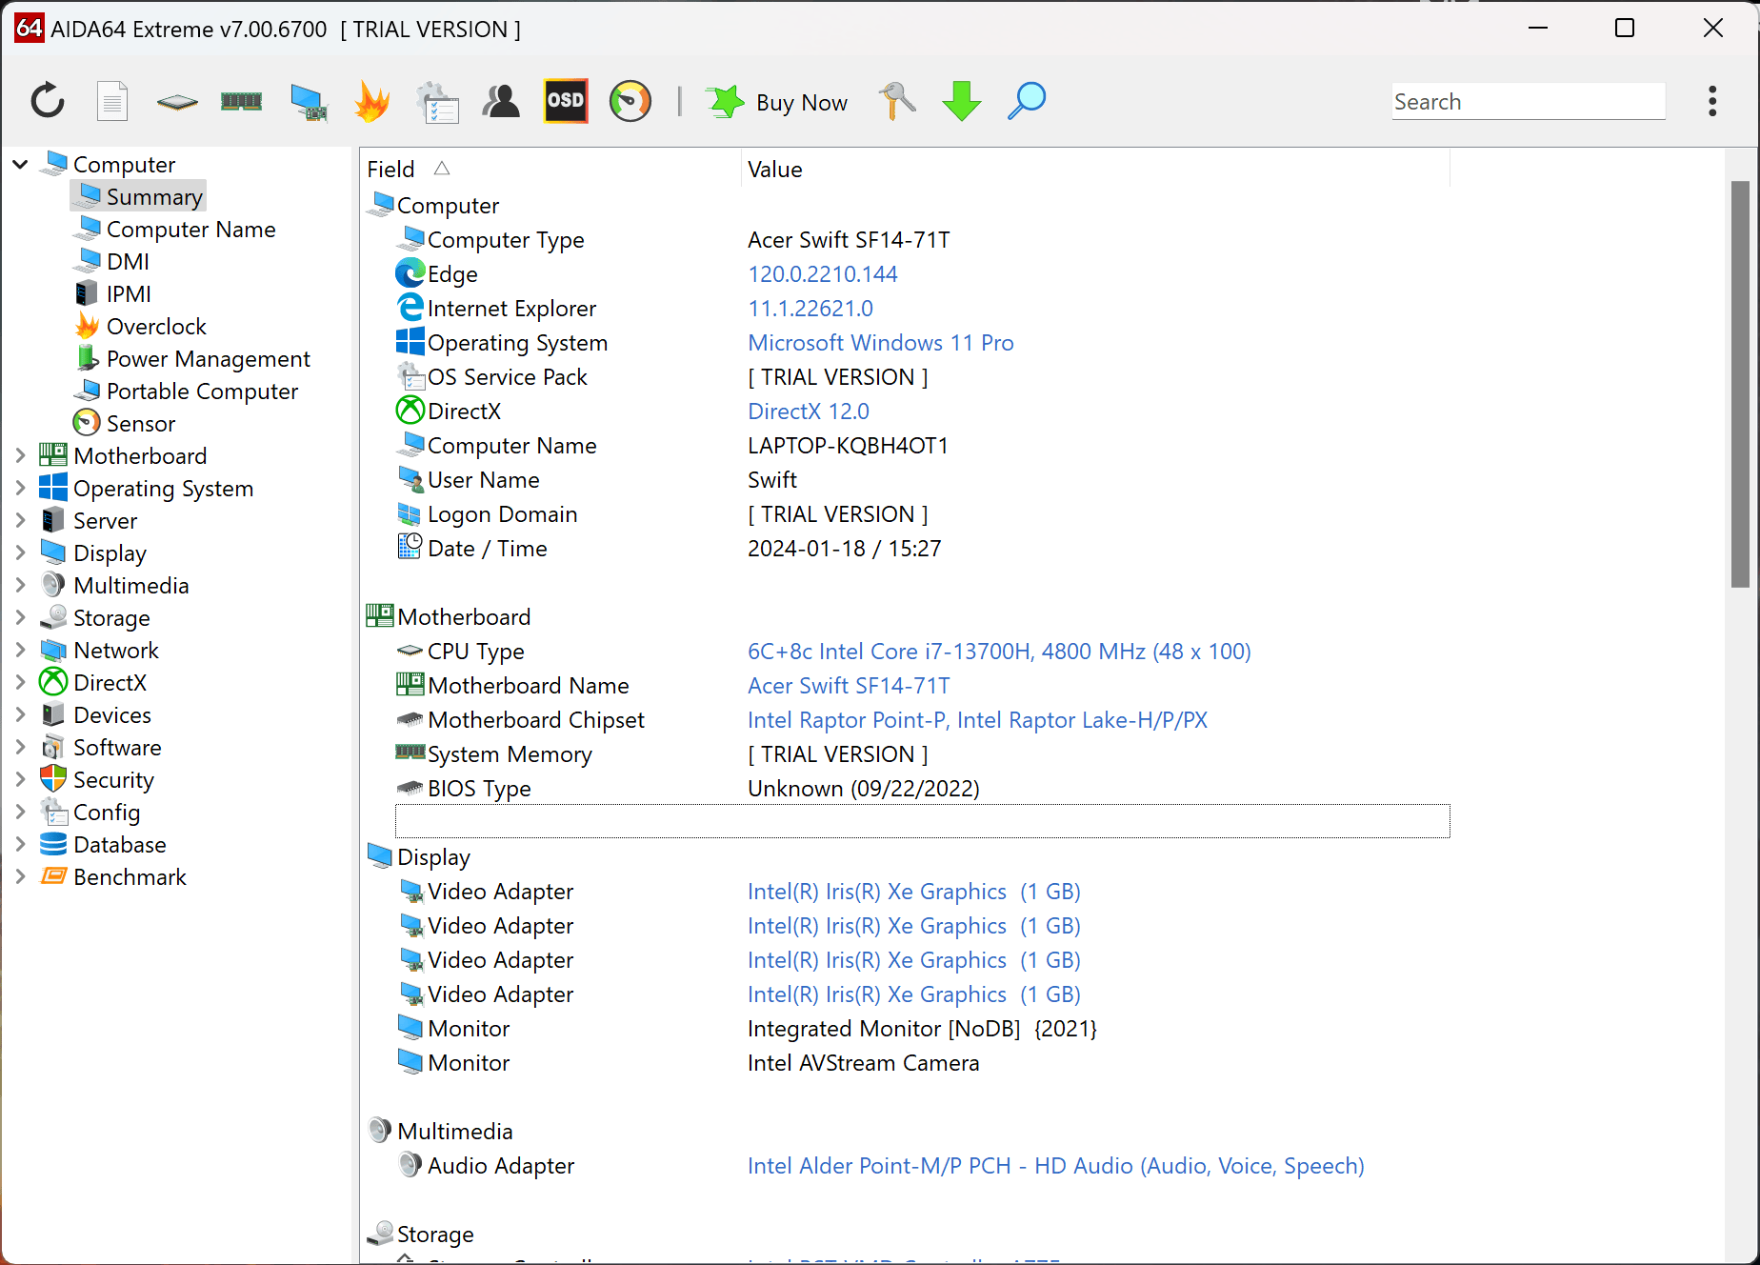This screenshot has height=1265, width=1760.
Task: Open Microsoft Windows 11 Pro link
Action: [x=881, y=343]
